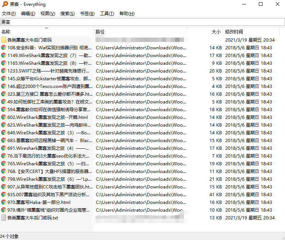
Task: Click Chrome icon of 649.WireShark file
Action: [x=3, y=133]
